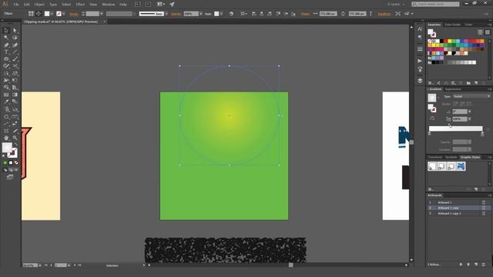
Task: Activate Stroke box in tools panel
Action: pyautogui.click(x=13, y=153)
